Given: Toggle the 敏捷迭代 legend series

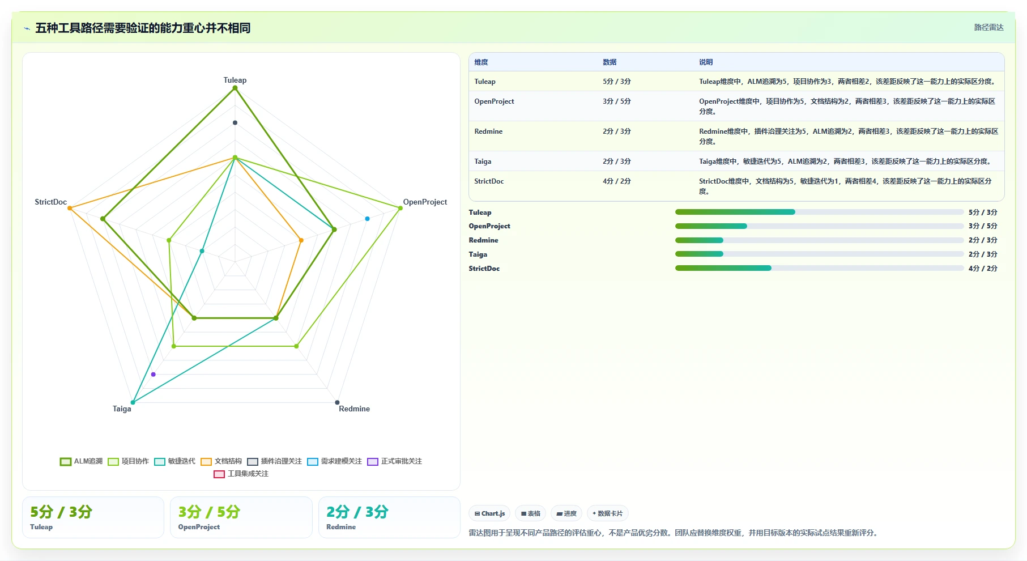Looking at the screenshot, I should (x=175, y=461).
